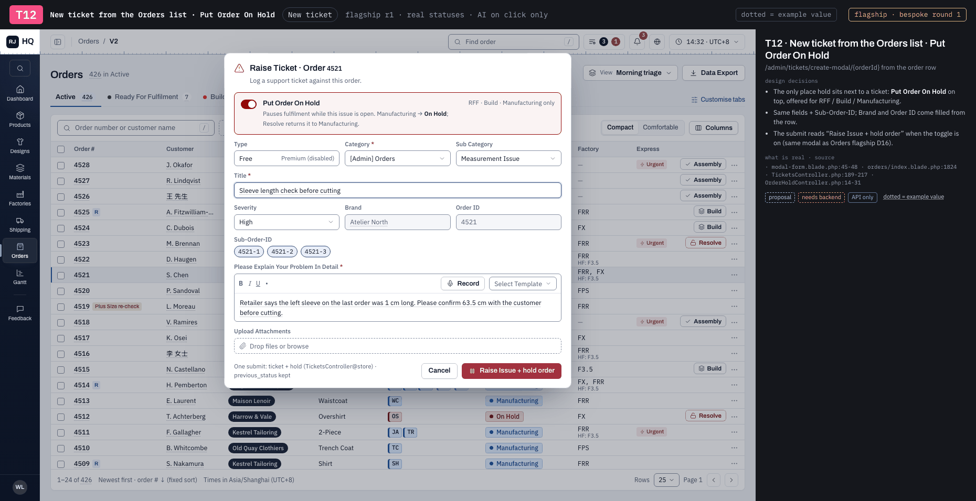Image resolution: width=976 pixels, height=501 pixels.
Task: Tick checkbox for order 4512
Action: pyautogui.click(x=61, y=417)
